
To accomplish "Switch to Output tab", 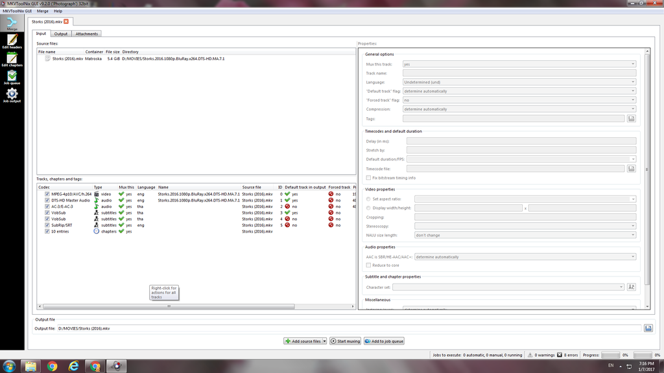I will point(60,34).
